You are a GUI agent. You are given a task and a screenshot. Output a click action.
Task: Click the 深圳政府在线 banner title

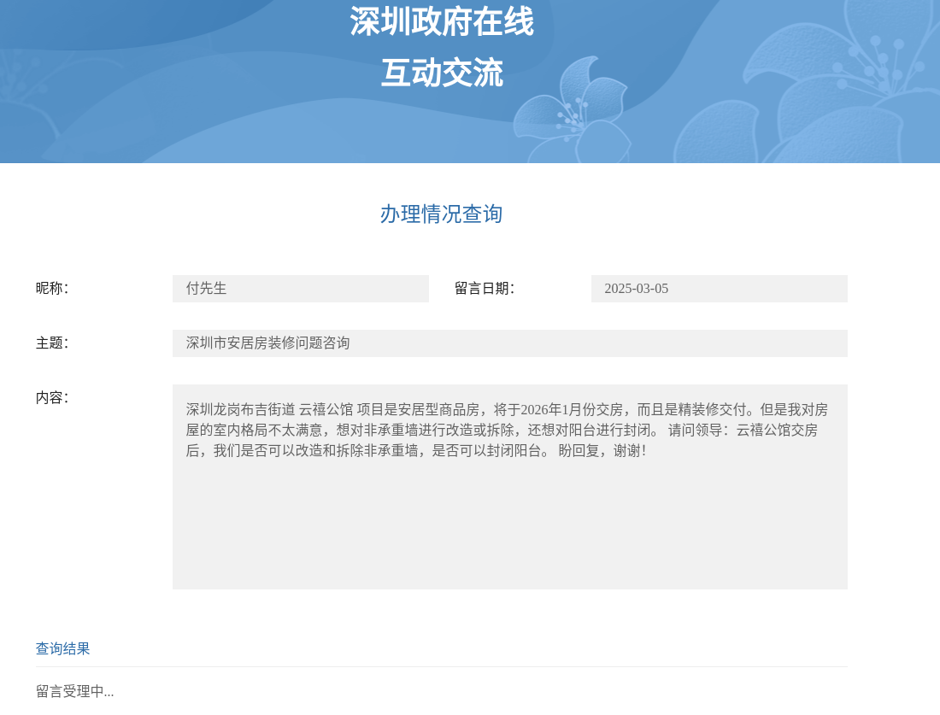tap(442, 21)
